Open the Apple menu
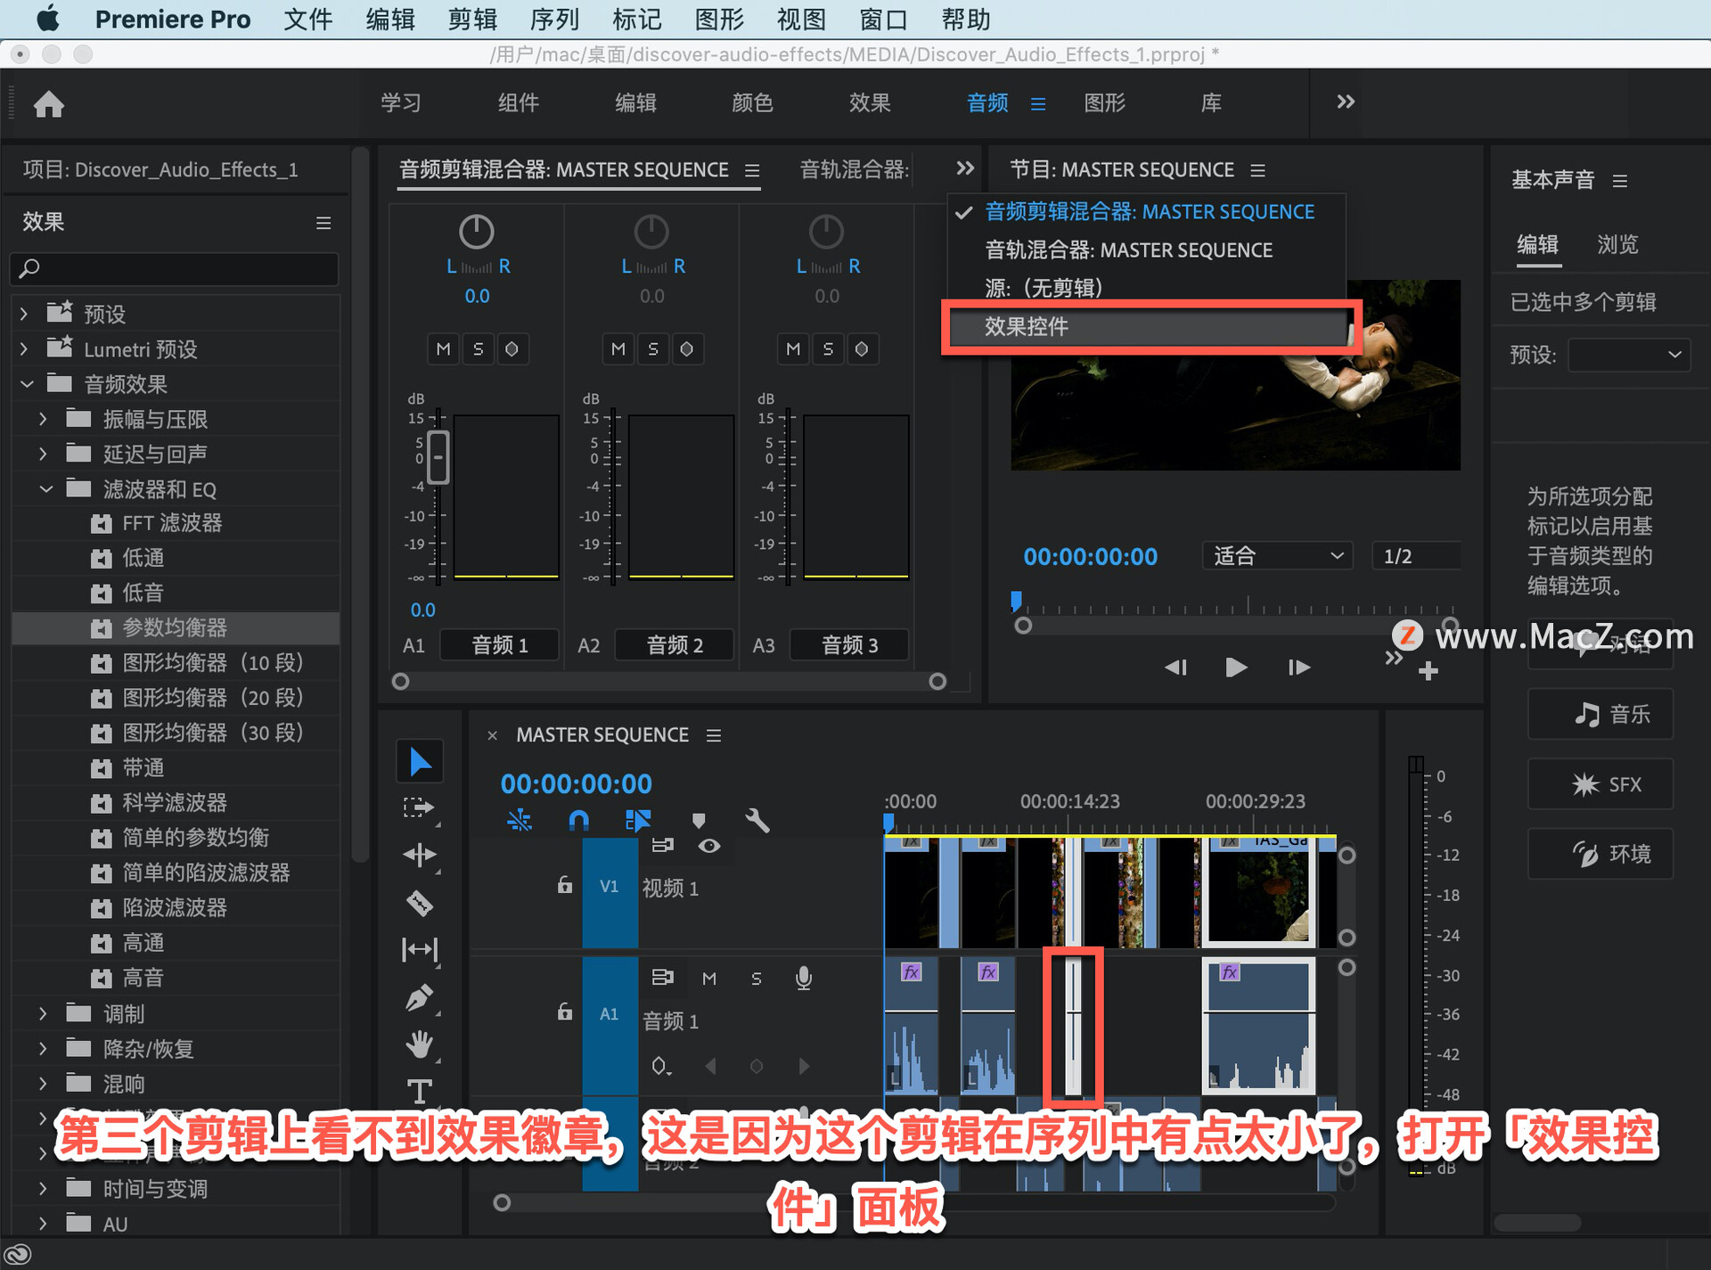Viewport: 1711px width, 1270px height. pos(47,19)
